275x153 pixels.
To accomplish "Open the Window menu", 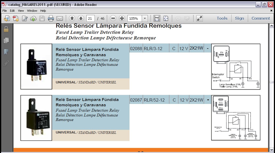I will 32,11.
